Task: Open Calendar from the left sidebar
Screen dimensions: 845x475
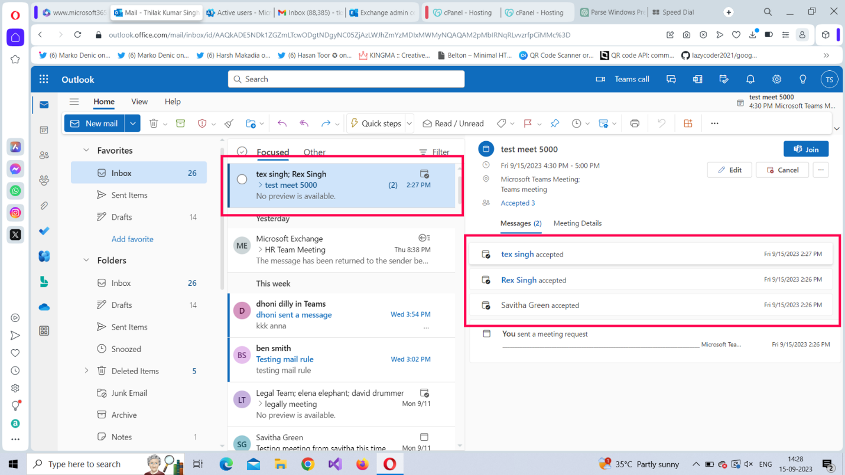Action: [44, 130]
